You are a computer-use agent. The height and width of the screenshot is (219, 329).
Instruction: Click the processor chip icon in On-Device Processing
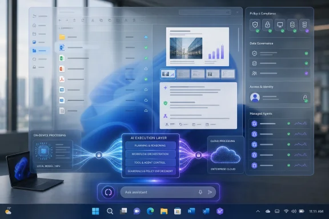(43, 151)
